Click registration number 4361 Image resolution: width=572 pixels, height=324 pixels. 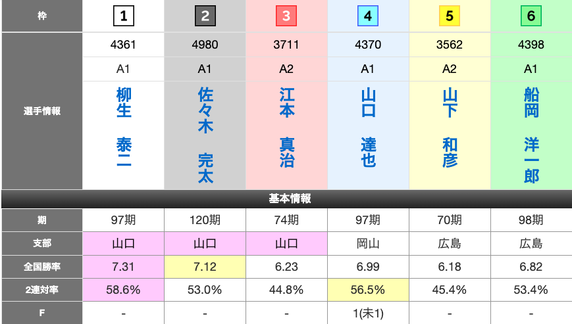pos(123,45)
